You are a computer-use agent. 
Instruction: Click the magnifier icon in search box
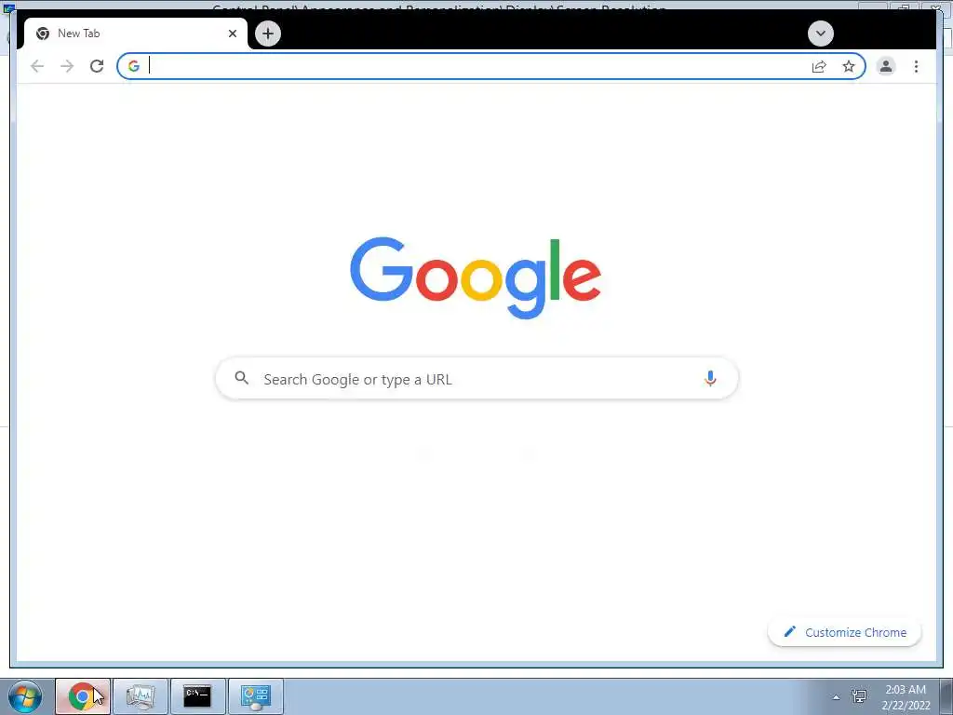241,378
